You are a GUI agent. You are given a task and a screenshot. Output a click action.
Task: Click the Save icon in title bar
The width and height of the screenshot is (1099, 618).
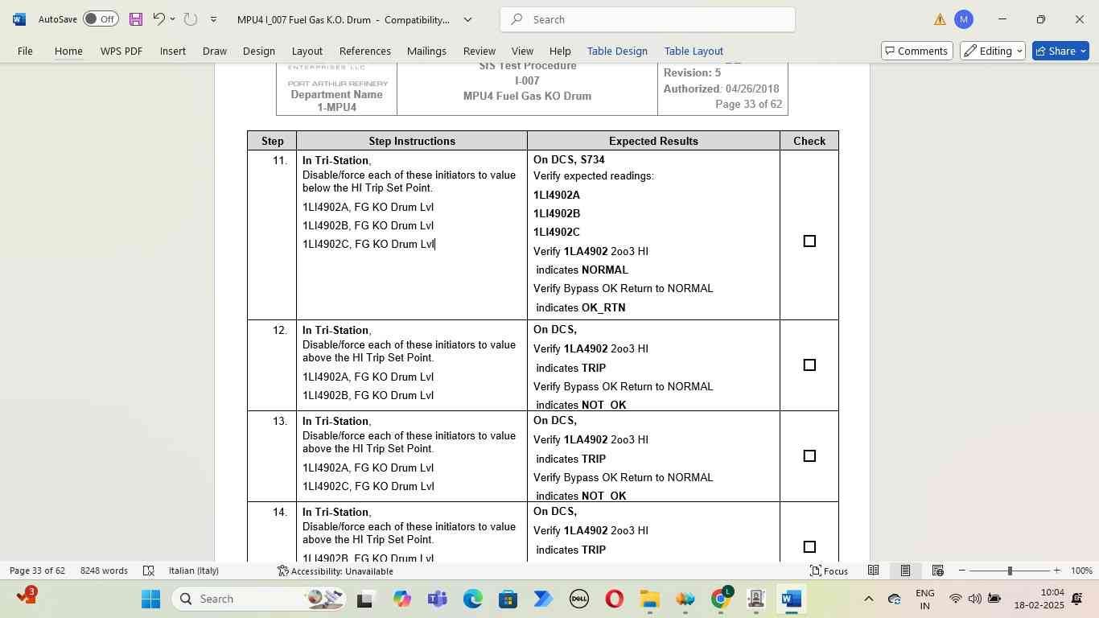136,19
